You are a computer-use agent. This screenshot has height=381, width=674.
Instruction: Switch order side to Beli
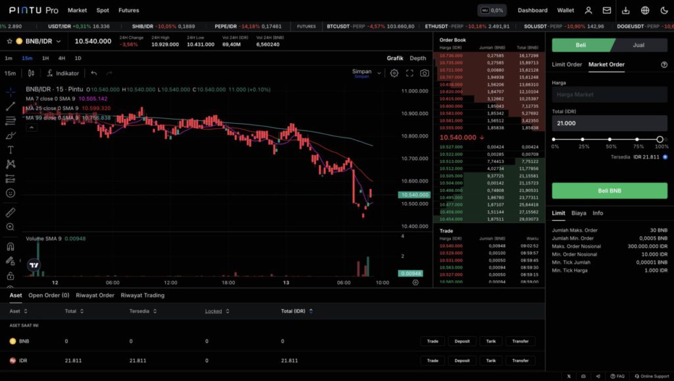[x=582, y=45]
